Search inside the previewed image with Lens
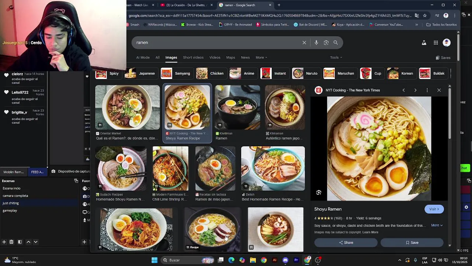This screenshot has height=266, width=472. coord(319,192)
